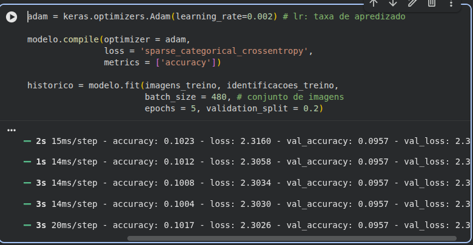Screen dimensions: 473x245
Task: Run the code cell
Action: coord(12,17)
